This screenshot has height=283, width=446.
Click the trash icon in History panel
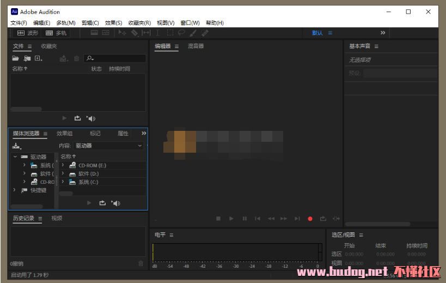point(141,263)
